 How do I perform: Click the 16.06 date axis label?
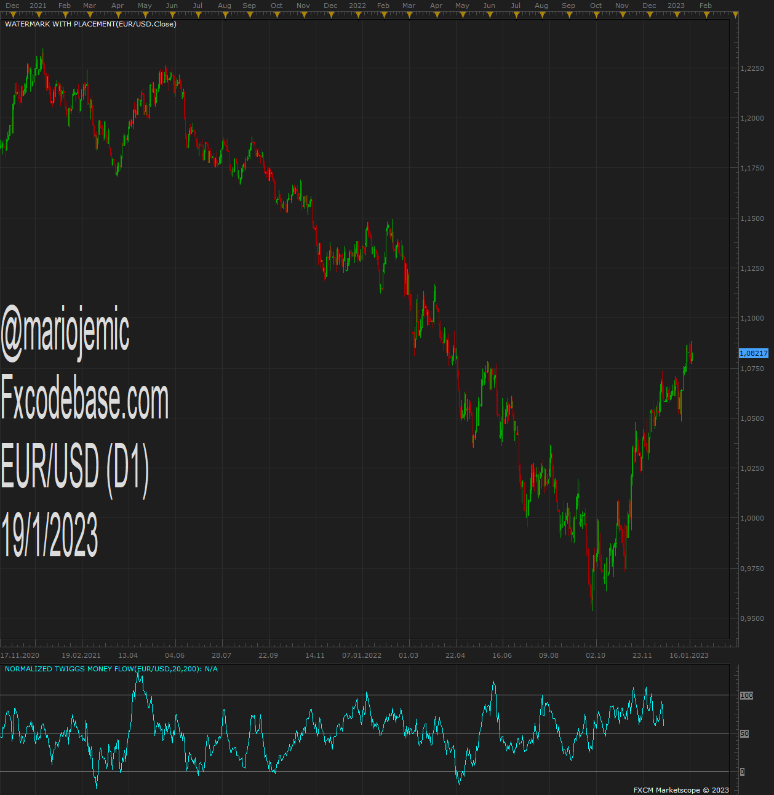click(x=502, y=655)
